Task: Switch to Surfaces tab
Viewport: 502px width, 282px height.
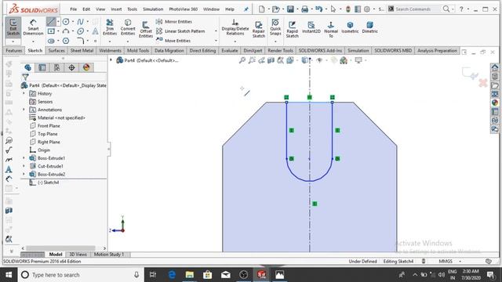Action: pyautogui.click(x=56, y=50)
